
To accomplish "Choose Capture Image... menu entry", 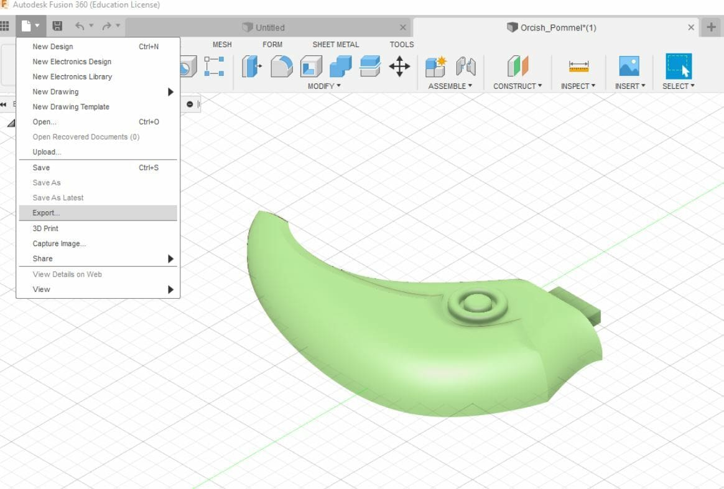I will 98,244.
